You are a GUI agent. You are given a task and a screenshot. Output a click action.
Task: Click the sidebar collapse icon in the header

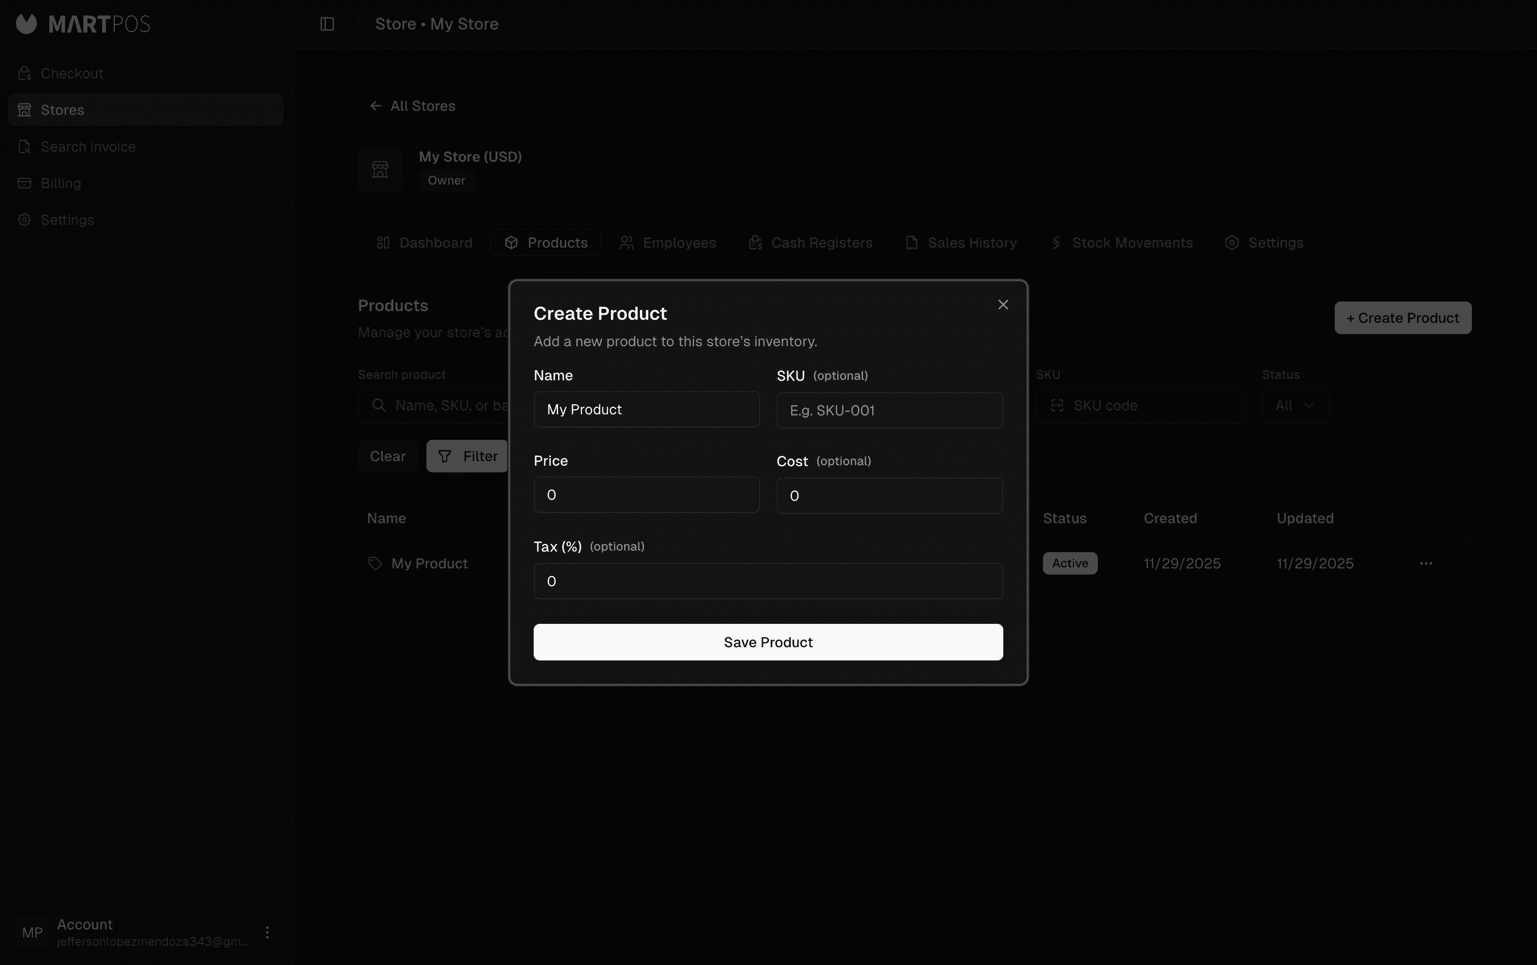tap(327, 23)
